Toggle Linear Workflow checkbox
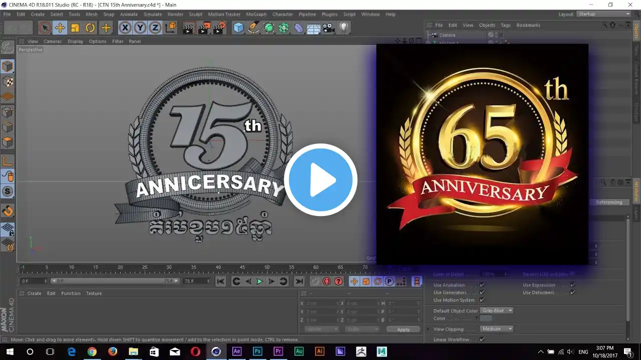Image resolution: width=641 pixels, height=360 pixels. point(482,339)
